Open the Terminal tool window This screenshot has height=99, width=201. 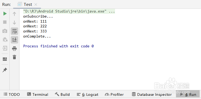pyautogui.click(x=38, y=94)
